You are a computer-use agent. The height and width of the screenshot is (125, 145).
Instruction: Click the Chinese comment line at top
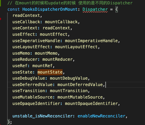[70, 3]
